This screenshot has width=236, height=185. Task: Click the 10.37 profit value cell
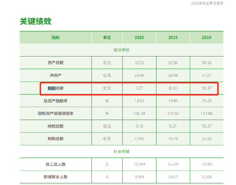207,88
